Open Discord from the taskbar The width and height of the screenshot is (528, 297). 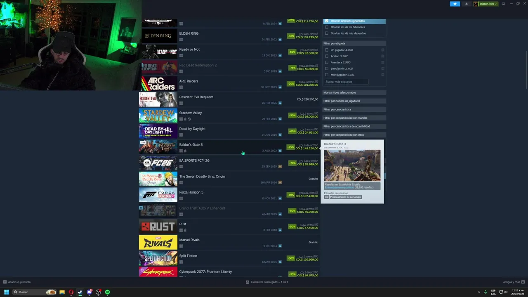[90, 292]
